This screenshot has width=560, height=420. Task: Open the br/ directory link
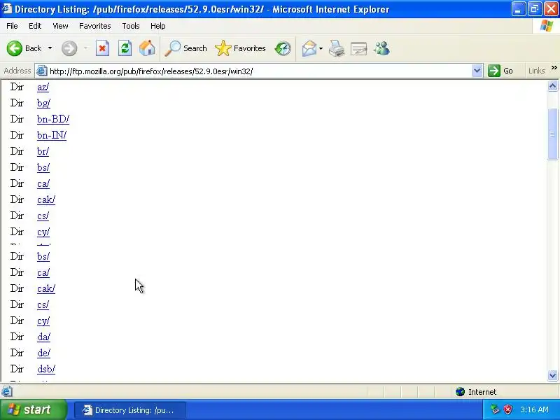click(x=43, y=151)
